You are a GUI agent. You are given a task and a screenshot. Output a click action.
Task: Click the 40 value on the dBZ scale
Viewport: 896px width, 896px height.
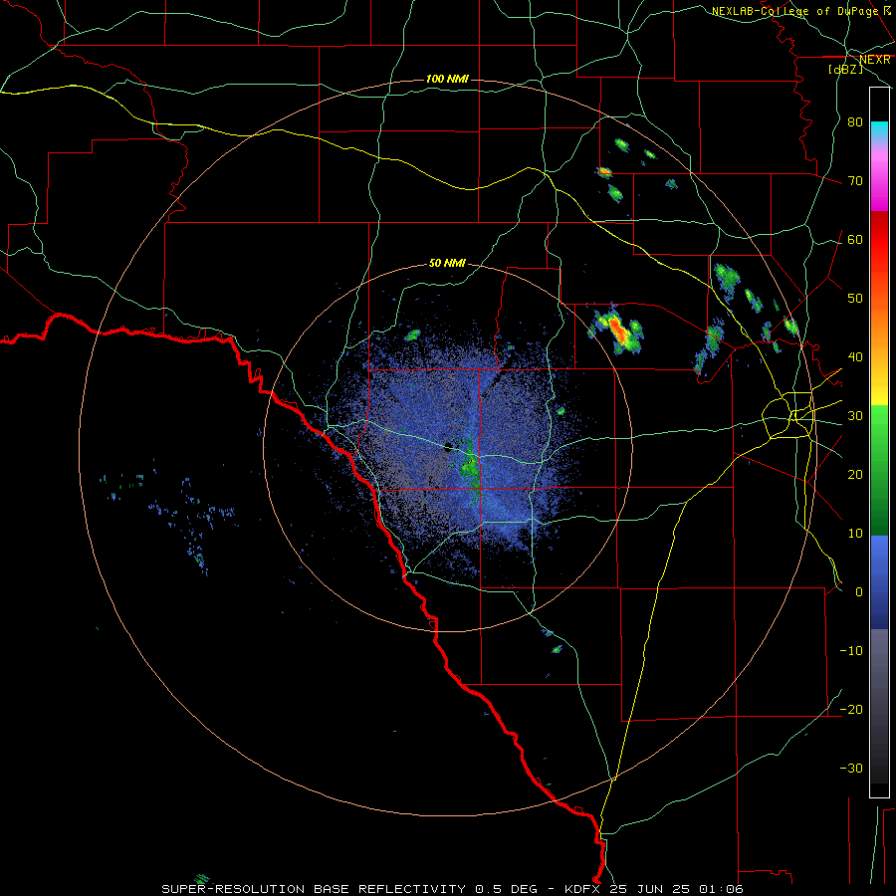(x=855, y=357)
